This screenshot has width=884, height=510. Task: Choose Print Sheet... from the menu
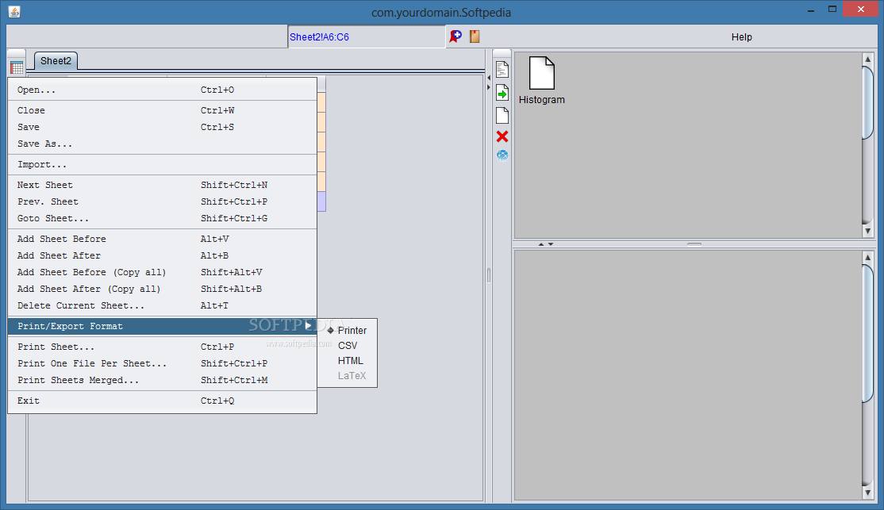click(163, 347)
